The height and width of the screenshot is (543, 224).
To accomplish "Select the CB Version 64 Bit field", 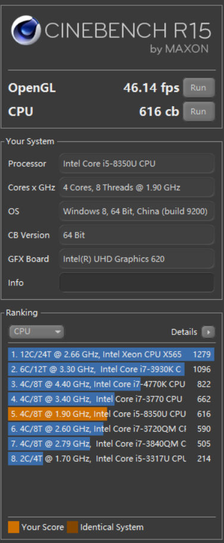I will (x=137, y=235).
